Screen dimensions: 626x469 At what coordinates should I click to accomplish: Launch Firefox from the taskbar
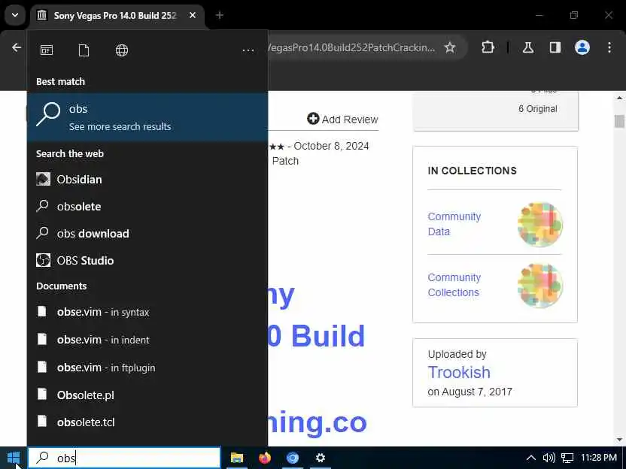pos(265,458)
